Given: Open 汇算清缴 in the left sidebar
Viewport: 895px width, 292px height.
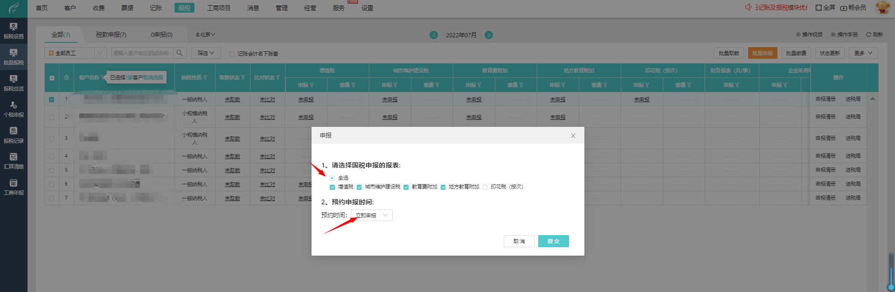Looking at the screenshot, I should coord(14,161).
